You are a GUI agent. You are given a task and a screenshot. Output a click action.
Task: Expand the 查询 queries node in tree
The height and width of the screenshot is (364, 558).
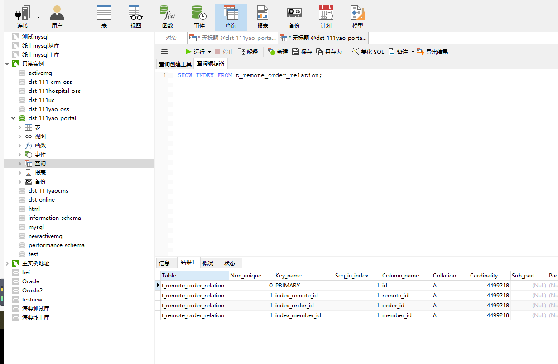(20, 164)
